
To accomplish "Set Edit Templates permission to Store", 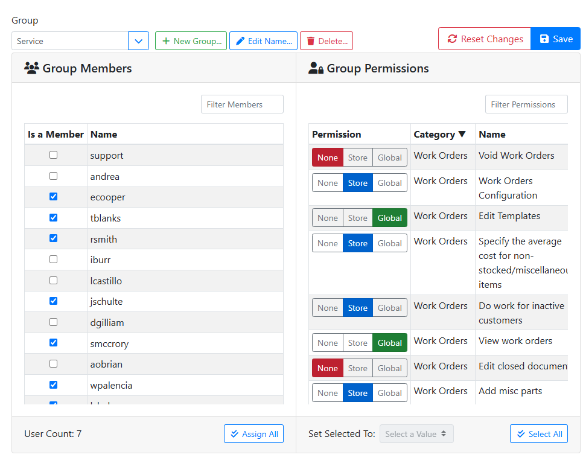I will tap(357, 218).
